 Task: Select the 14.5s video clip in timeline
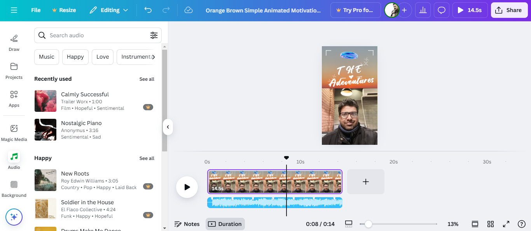coord(275,182)
